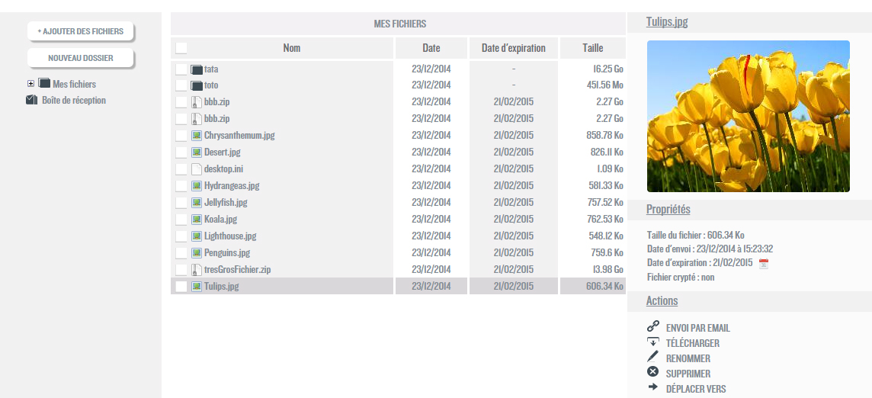Click the download icon beside Télécharger
Screen dimensions: 872x398
point(652,342)
